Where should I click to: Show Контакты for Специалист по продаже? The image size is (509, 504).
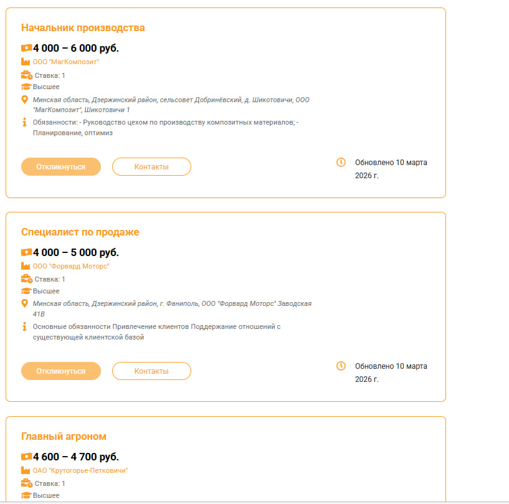click(x=151, y=371)
